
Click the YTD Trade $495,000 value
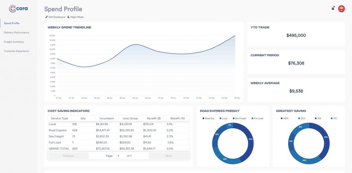[296, 35]
